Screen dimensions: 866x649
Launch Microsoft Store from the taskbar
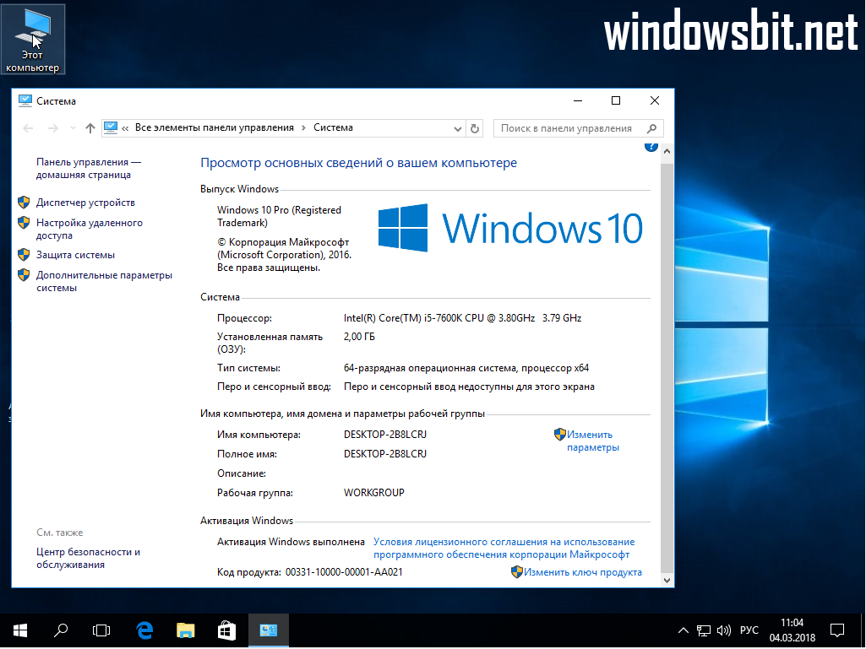coord(226,630)
